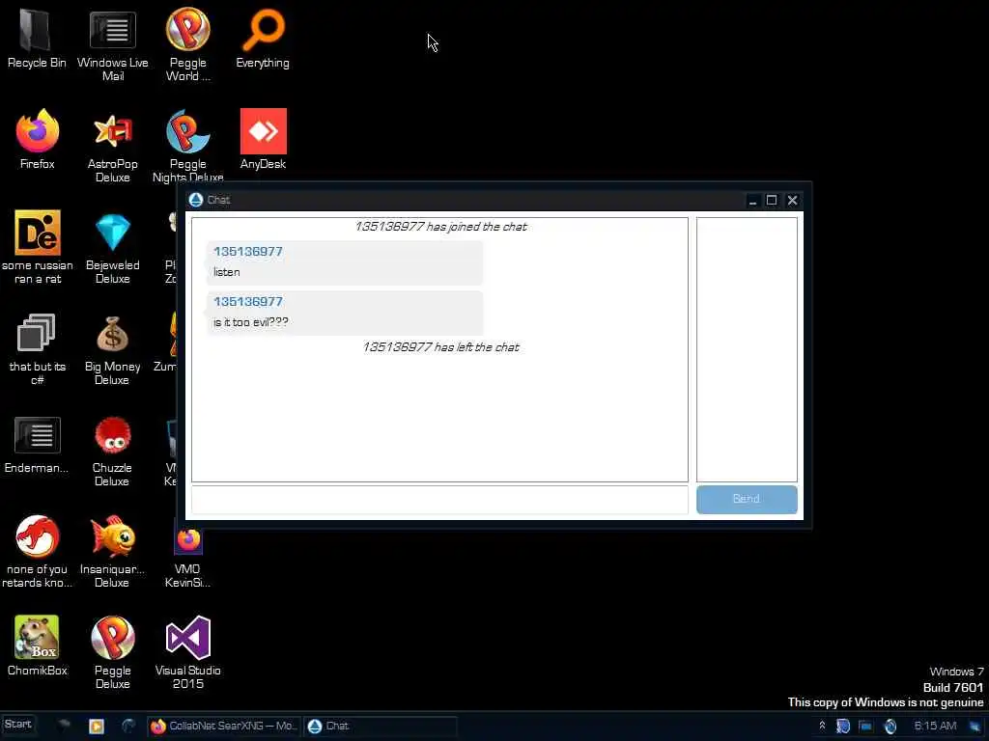The height and width of the screenshot is (741, 989).
Task: Select the 'none of you' red dragon desktop icon
Action: pyautogui.click(x=38, y=552)
